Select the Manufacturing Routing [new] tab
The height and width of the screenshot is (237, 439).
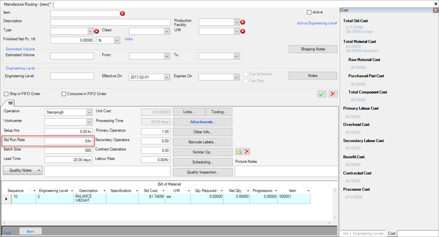(x=27, y=4)
